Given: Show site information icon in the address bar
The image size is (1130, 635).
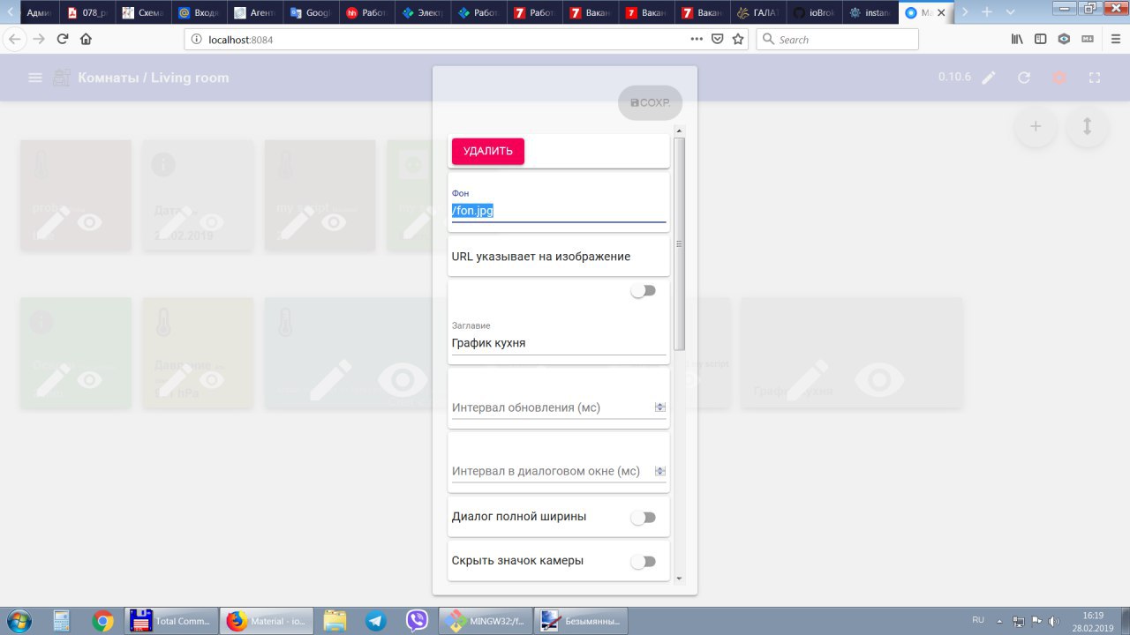Looking at the screenshot, I should pos(198,39).
